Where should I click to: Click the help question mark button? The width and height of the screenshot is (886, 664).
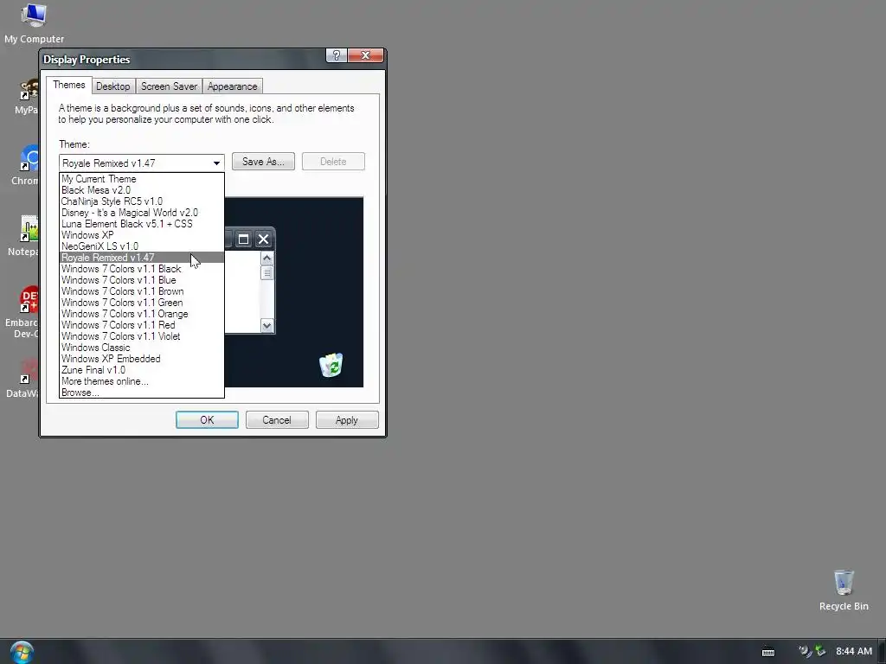337,55
